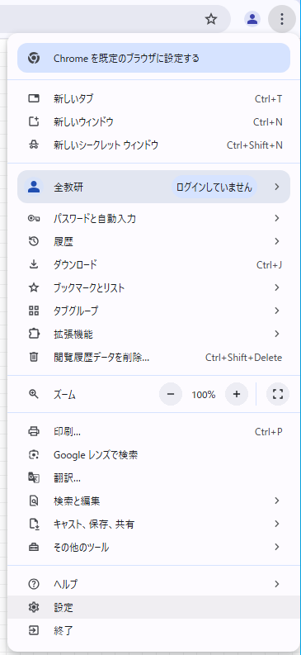Screen dimensions: 301x655
Task: Click the bookmark star icon in address bar
Action: click(211, 19)
